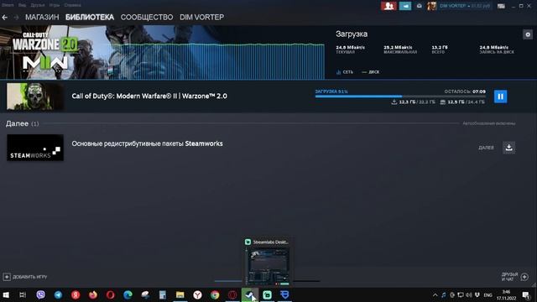Click the ДАЛЕЕ label for Steamworks

[486, 148]
